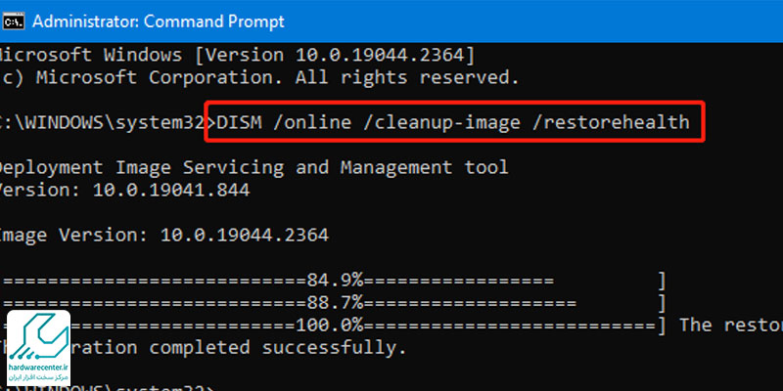Click the 'Administrator: Command Prompt' title text
The width and height of the screenshot is (783, 391).
click(x=159, y=22)
